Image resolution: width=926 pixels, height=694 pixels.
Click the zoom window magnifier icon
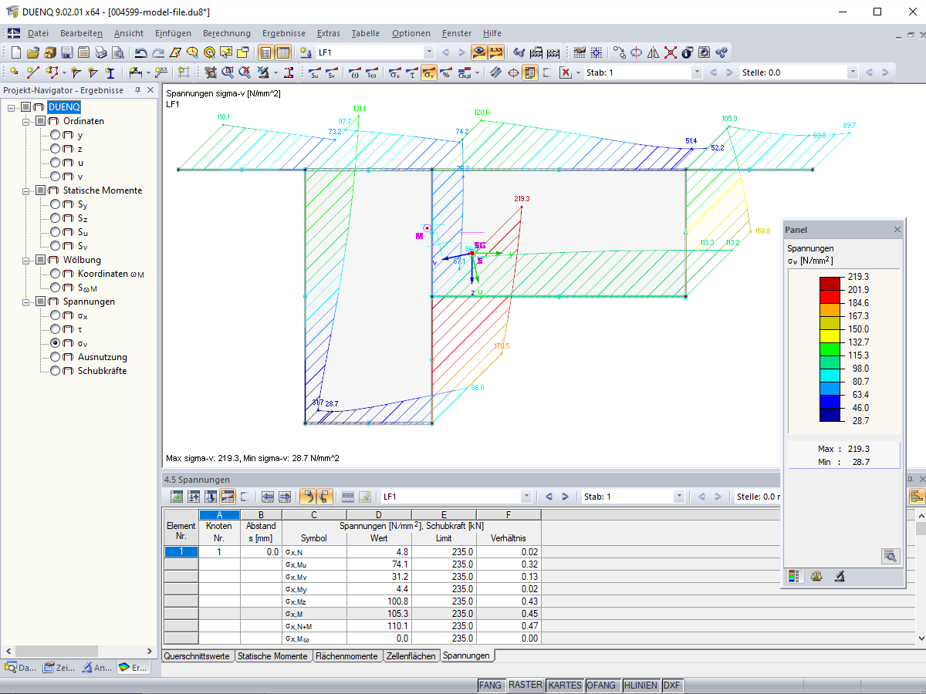(228, 72)
